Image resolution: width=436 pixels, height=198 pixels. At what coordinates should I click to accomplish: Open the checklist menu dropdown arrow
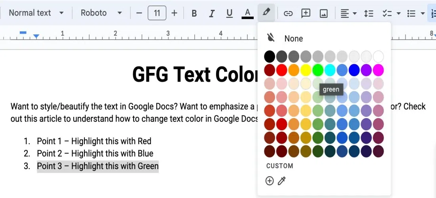[x=398, y=13]
